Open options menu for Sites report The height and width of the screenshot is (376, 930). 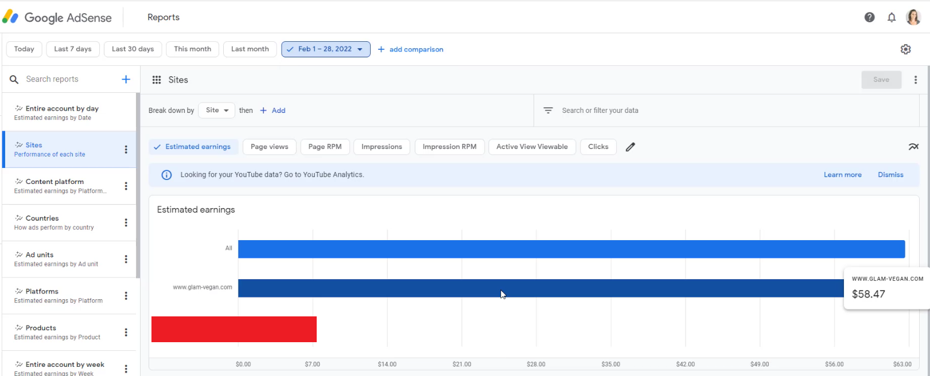(126, 150)
